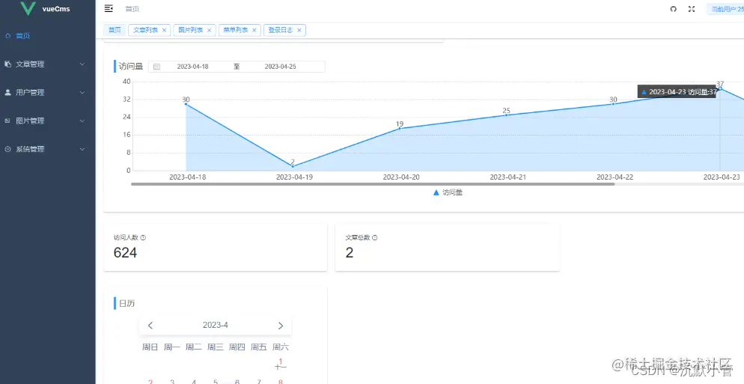Click the 首页 home icon in sidebar

click(x=7, y=36)
